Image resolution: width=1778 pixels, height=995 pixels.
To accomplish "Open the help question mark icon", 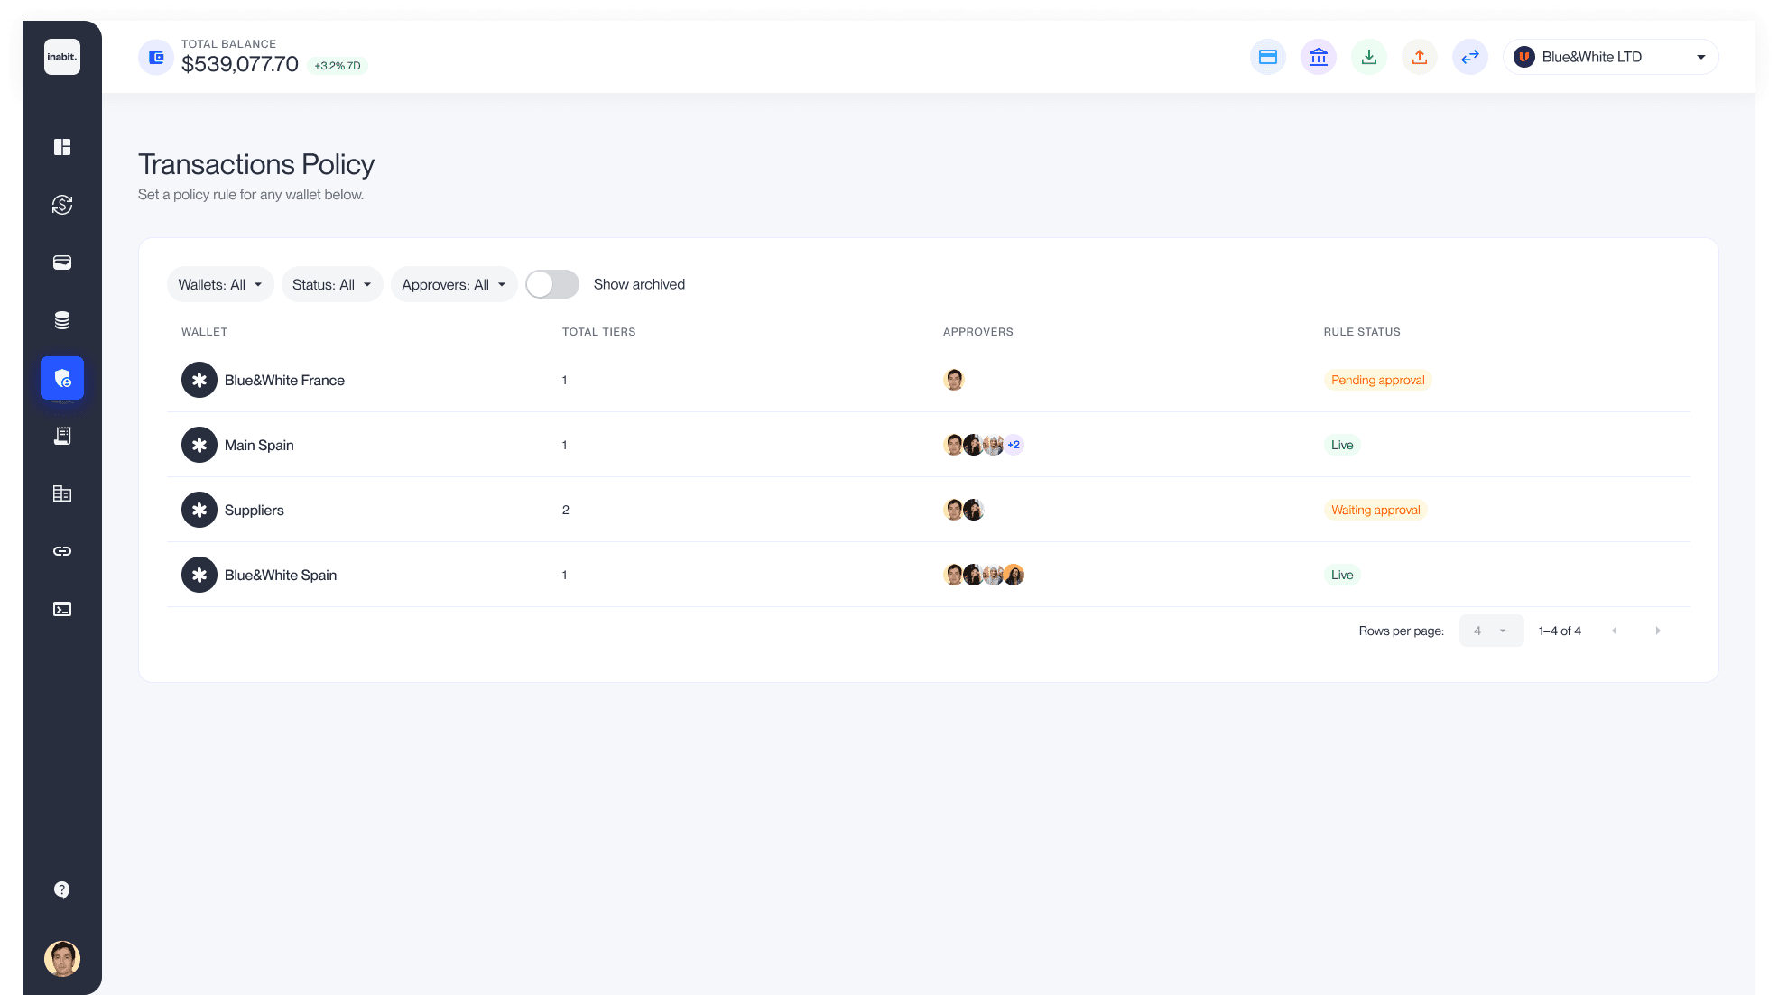I will (62, 890).
